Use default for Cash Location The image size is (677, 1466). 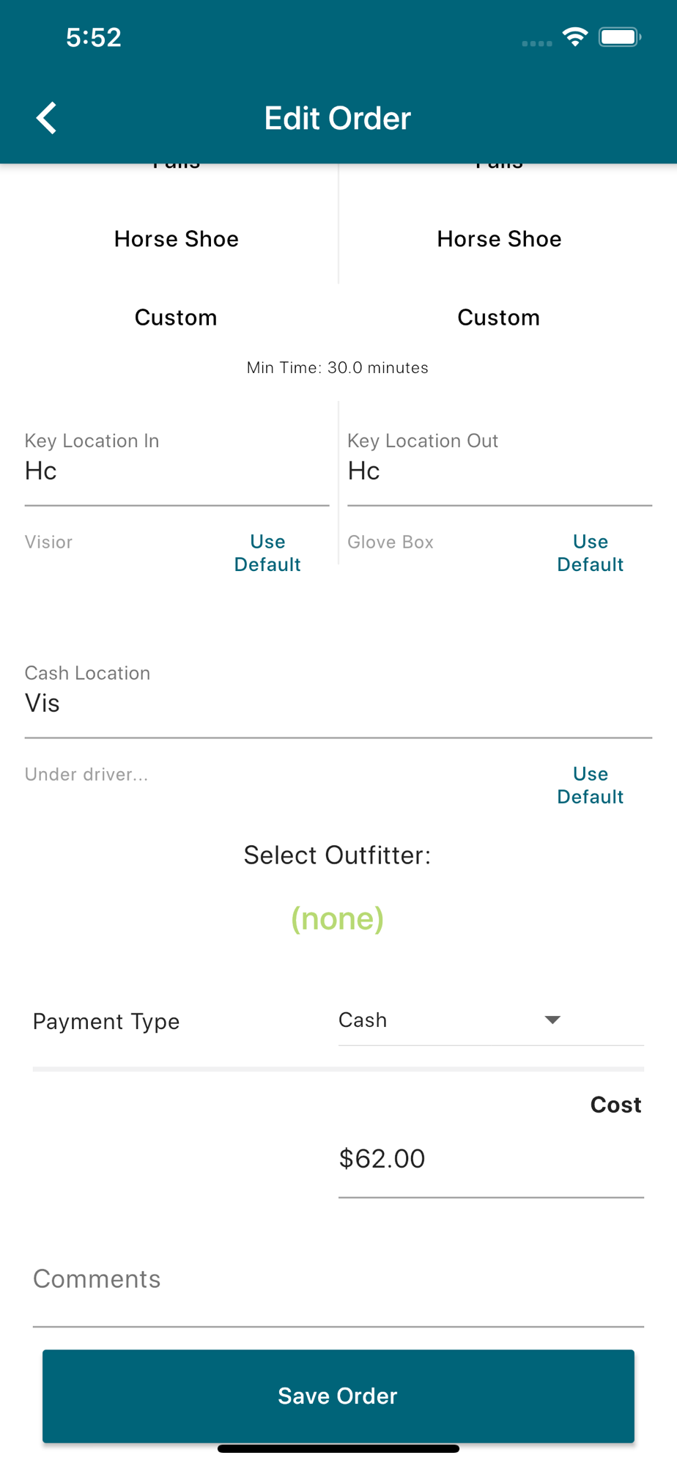coord(590,785)
